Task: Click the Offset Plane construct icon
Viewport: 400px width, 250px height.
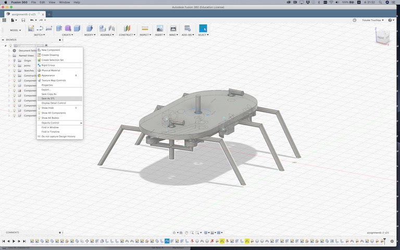Action: pyautogui.click(x=127, y=28)
